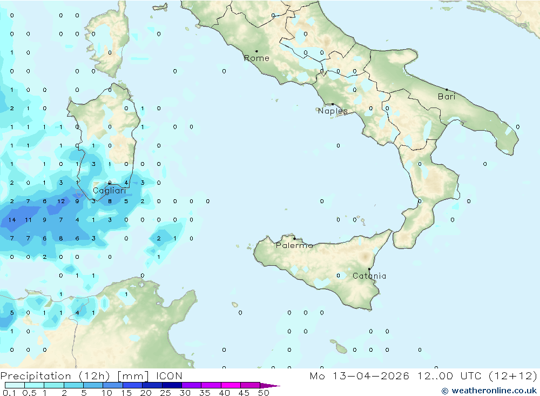
Task: Click the 12..00 UTC time text
Action: point(449,375)
